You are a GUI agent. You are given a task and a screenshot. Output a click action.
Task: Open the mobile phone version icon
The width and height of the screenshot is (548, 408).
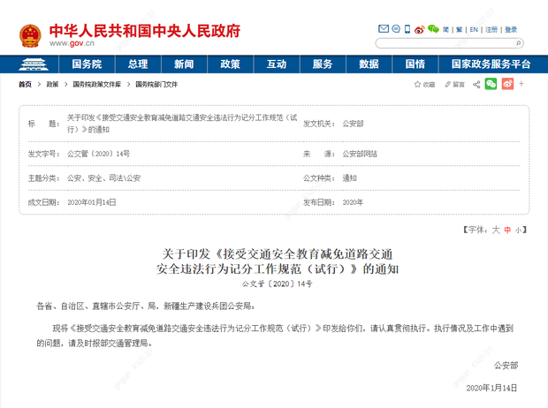pos(407,29)
